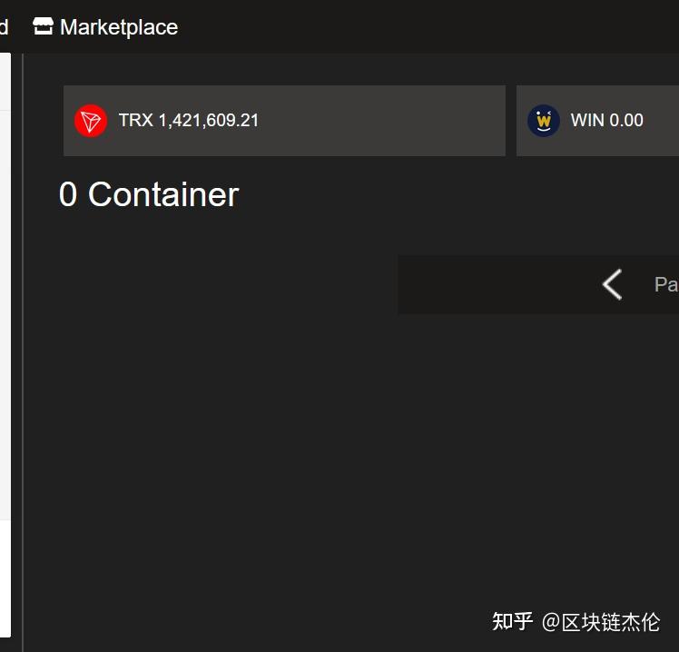679x652 pixels.
Task: Select the WIN 0.00 balance text
Action: tap(606, 121)
